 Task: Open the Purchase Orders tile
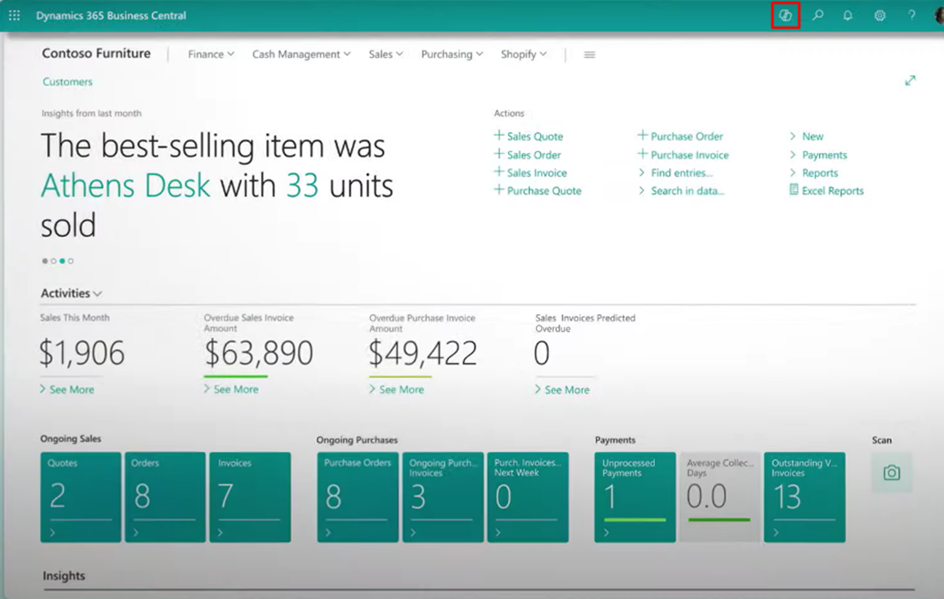[x=358, y=498]
